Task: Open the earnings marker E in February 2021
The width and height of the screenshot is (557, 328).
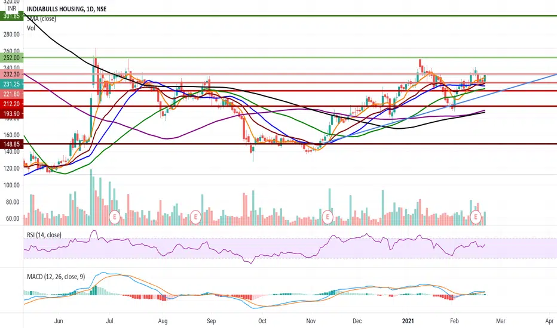Action: [476, 216]
